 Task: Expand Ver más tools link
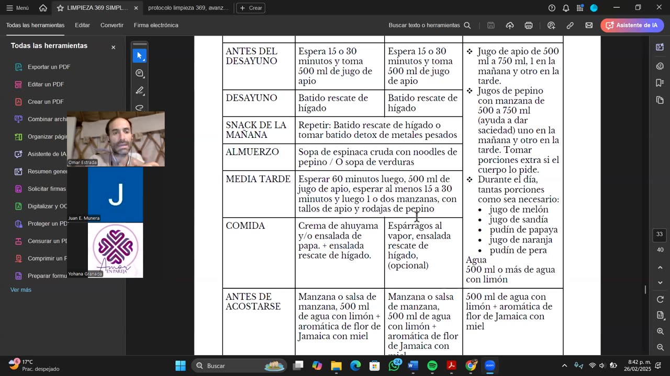point(21,290)
